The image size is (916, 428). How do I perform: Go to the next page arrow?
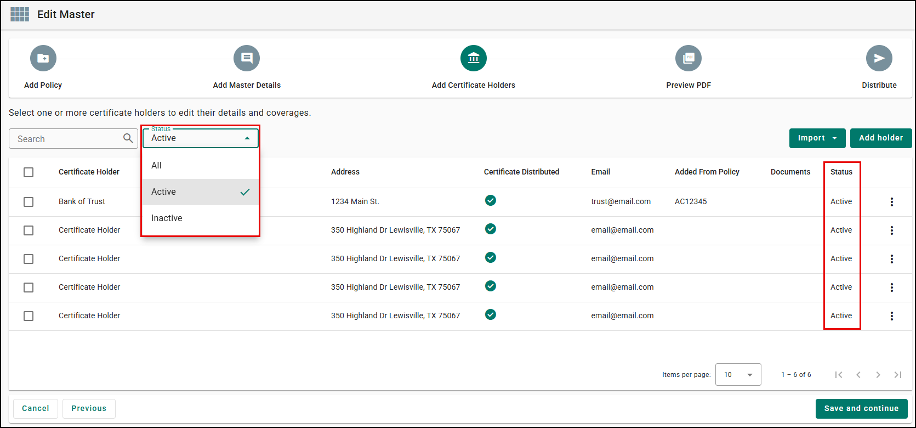[x=878, y=375]
